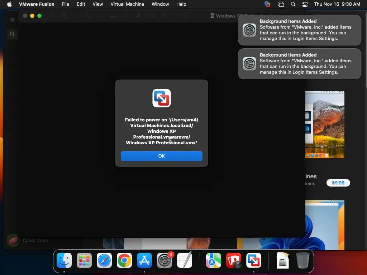Open the Window menu
This screenshot has width=367, height=275.
click(x=160, y=4)
